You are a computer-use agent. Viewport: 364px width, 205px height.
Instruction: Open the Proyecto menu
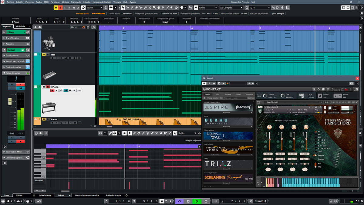pos(29,2)
